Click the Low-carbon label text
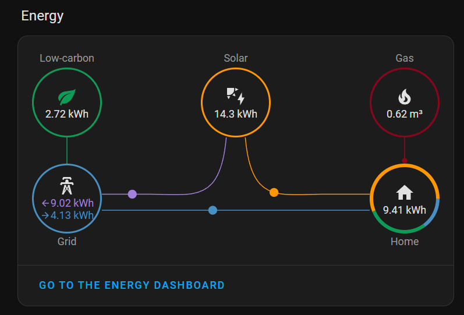This screenshot has height=315, width=464. [x=67, y=58]
